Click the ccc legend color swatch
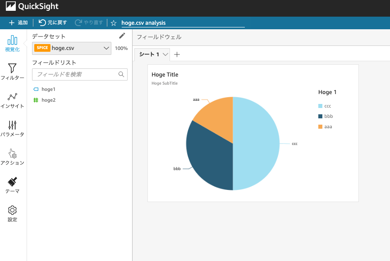The image size is (390, 261). coord(320,106)
